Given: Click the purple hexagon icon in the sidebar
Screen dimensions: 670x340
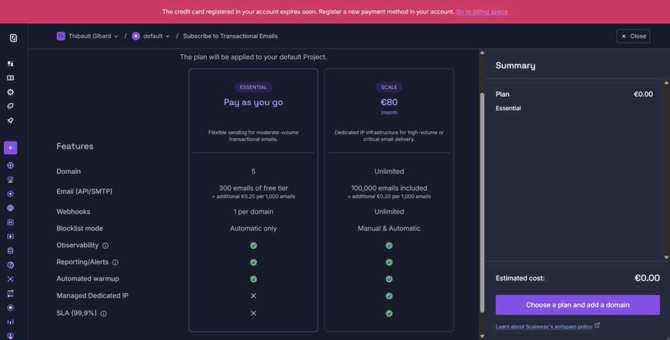Looking at the screenshot, I should click(10, 194).
